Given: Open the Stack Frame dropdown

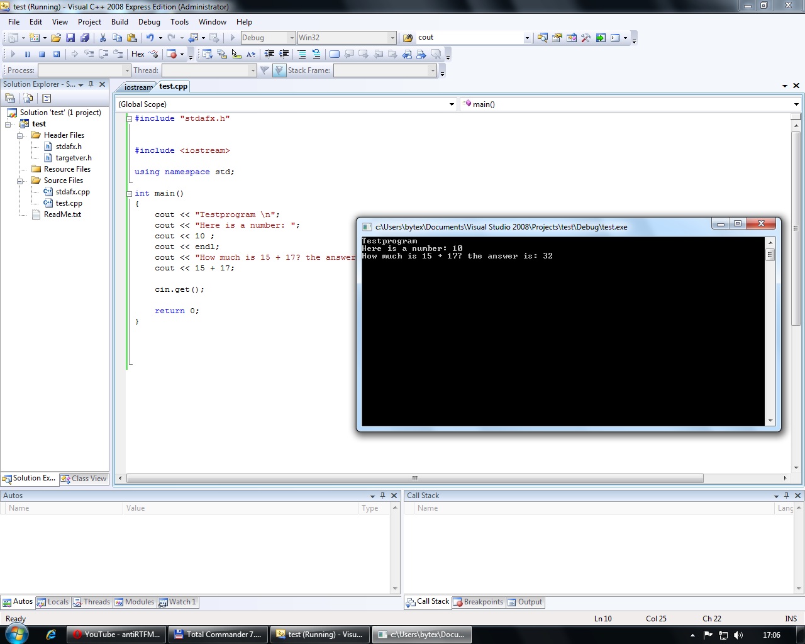Looking at the screenshot, I should point(433,70).
